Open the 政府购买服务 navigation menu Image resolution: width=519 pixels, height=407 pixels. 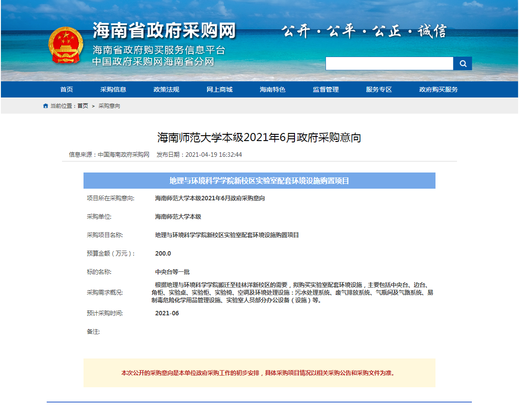point(438,89)
